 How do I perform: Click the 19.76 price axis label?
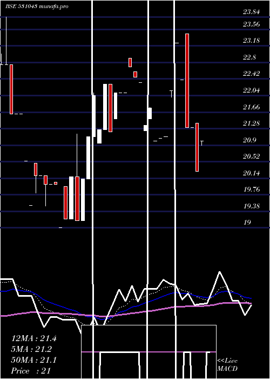coord(251,190)
